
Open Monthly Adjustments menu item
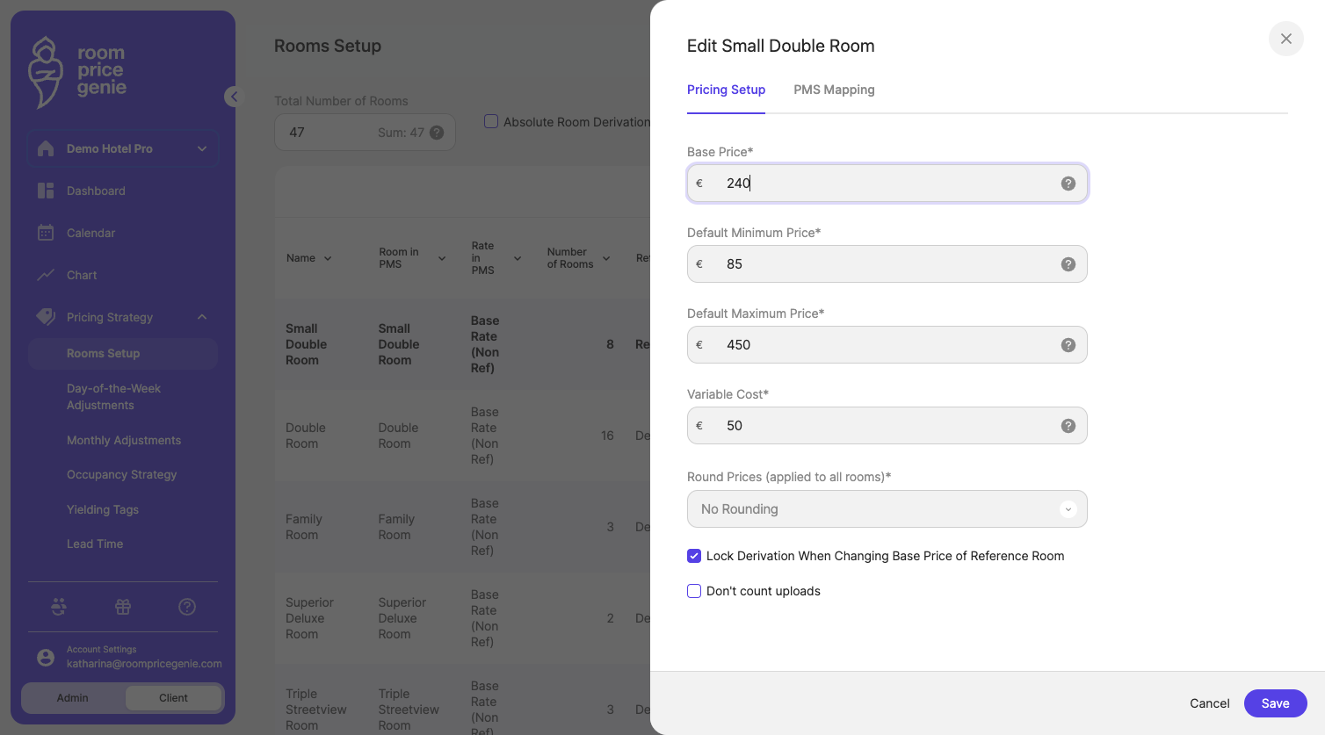click(123, 440)
